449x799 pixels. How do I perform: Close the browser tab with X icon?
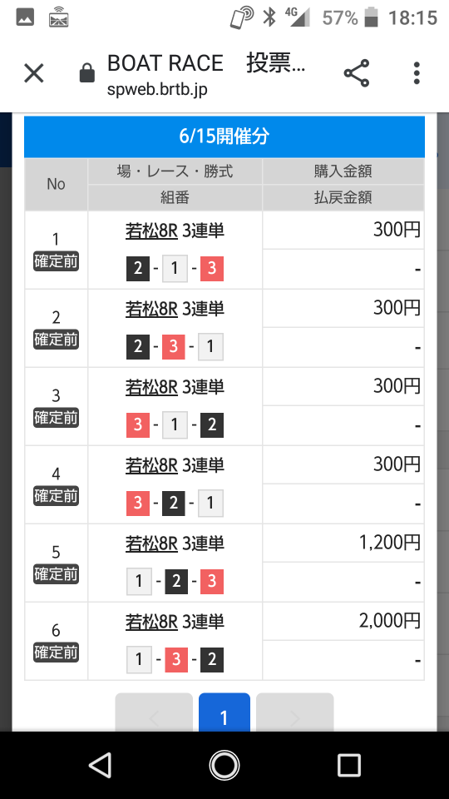34,73
